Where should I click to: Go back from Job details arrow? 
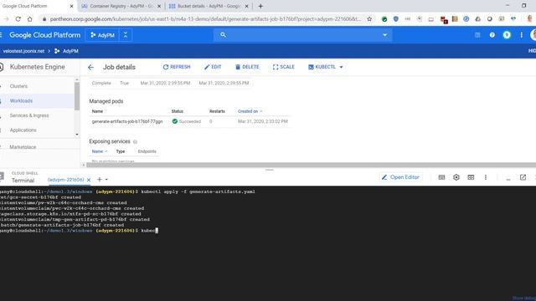coord(90,67)
